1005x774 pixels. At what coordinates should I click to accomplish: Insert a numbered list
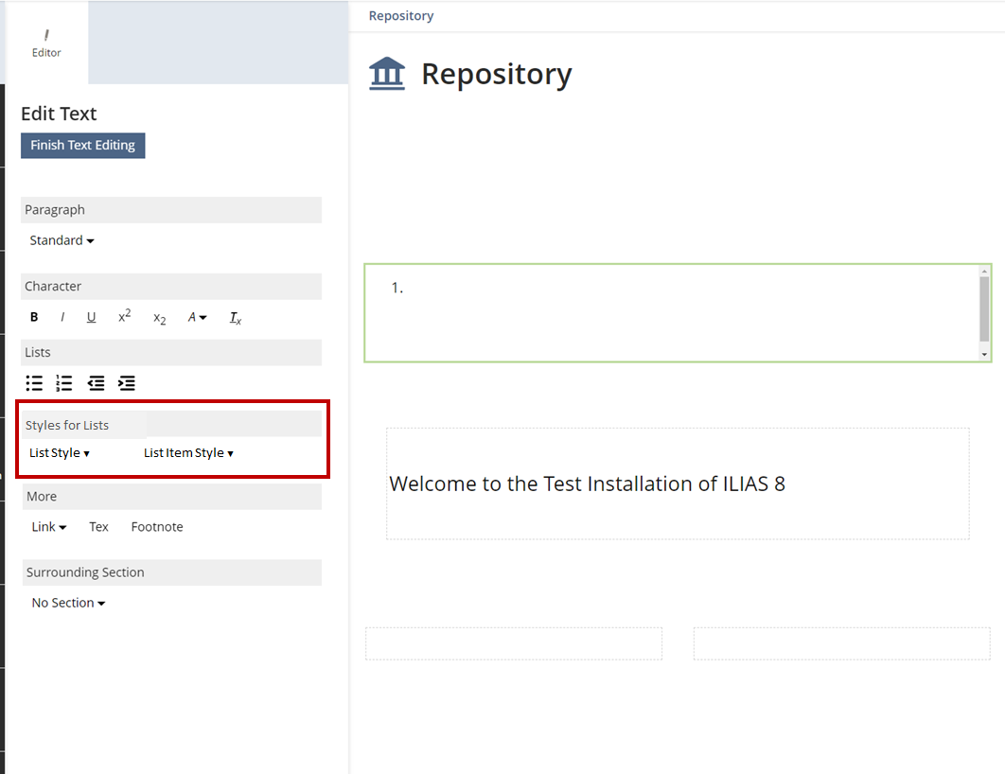[64, 383]
